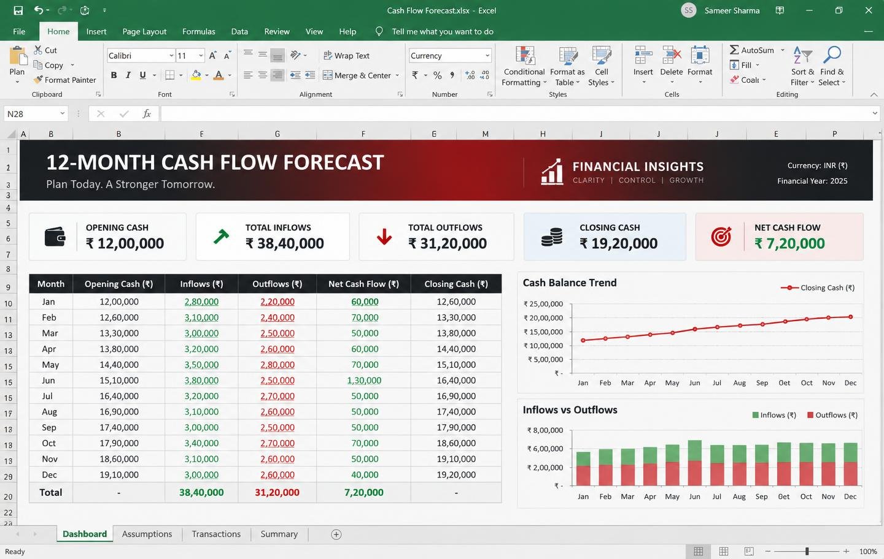Expand the Name Box dropdown arrow

click(62, 114)
